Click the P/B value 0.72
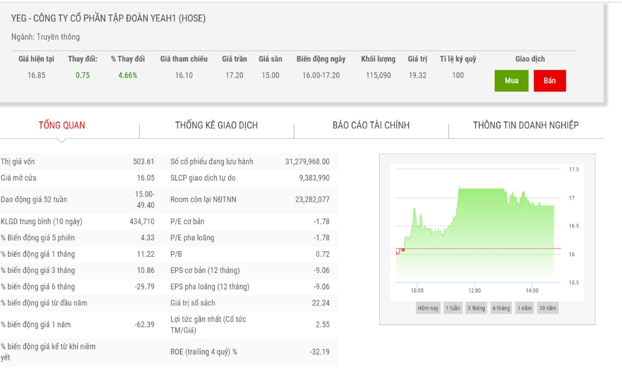The width and height of the screenshot is (622, 373). tap(322, 254)
